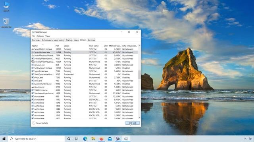Launch Microsoft Edge from the taskbar
This screenshot has height=142, width=254.
85,138
